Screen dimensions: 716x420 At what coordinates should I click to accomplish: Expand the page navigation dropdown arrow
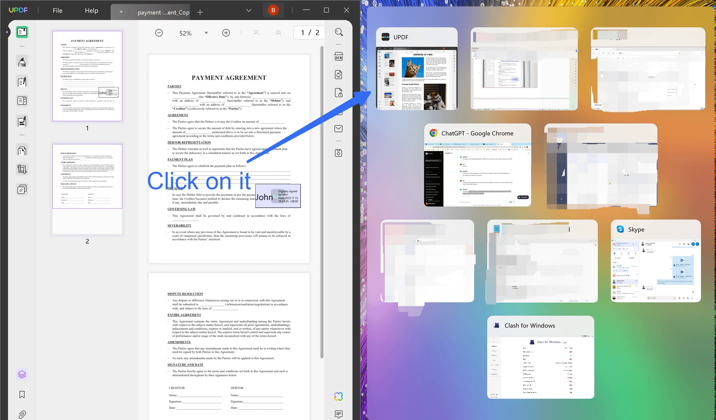(x=249, y=11)
